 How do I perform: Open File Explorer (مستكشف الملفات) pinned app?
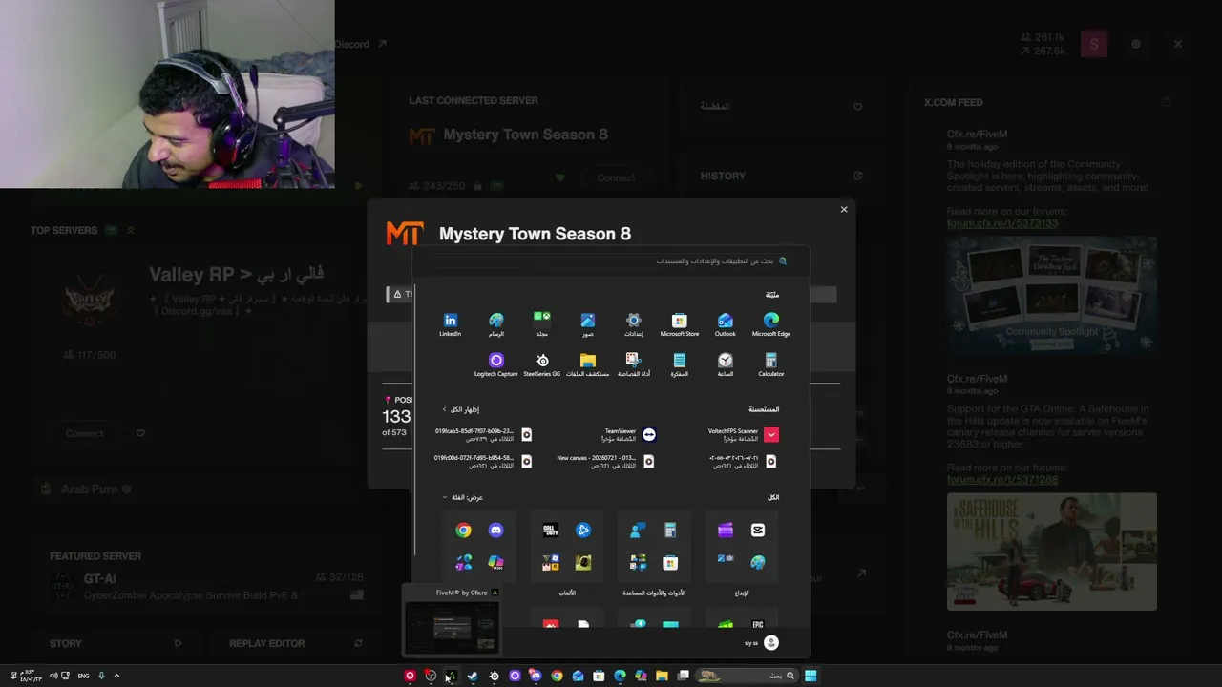pos(588,364)
